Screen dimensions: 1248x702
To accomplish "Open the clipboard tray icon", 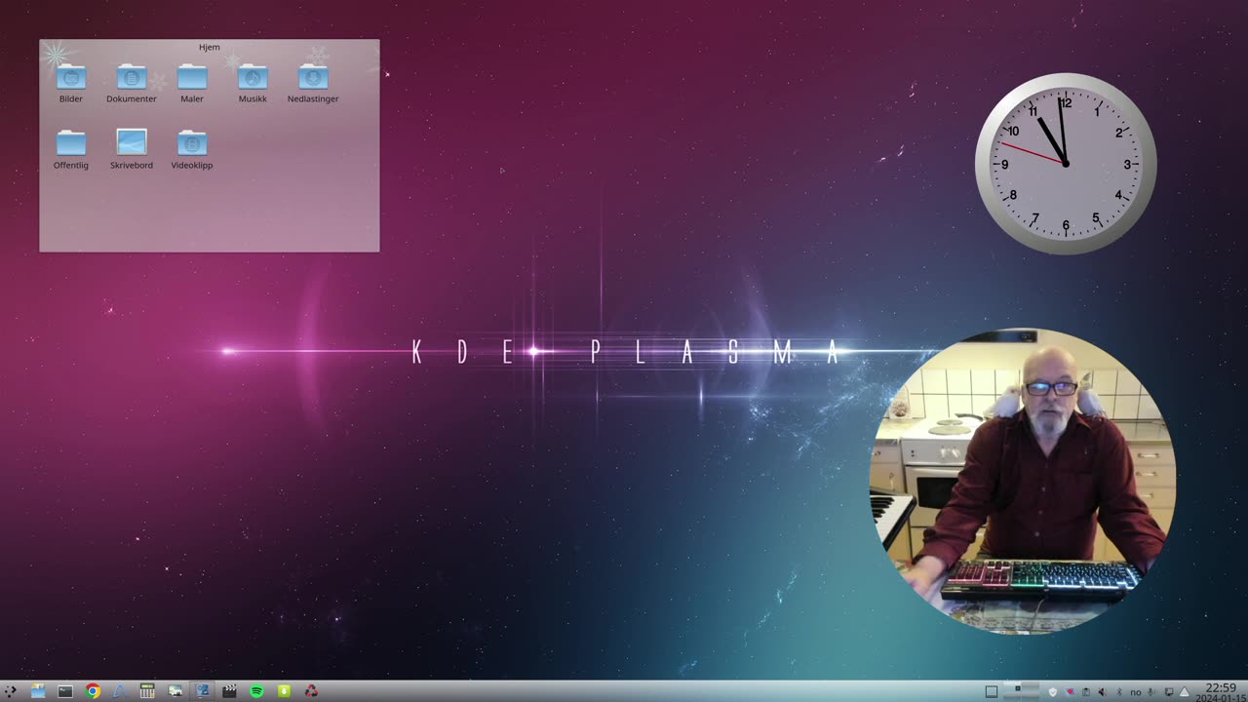I will click(1086, 692).
